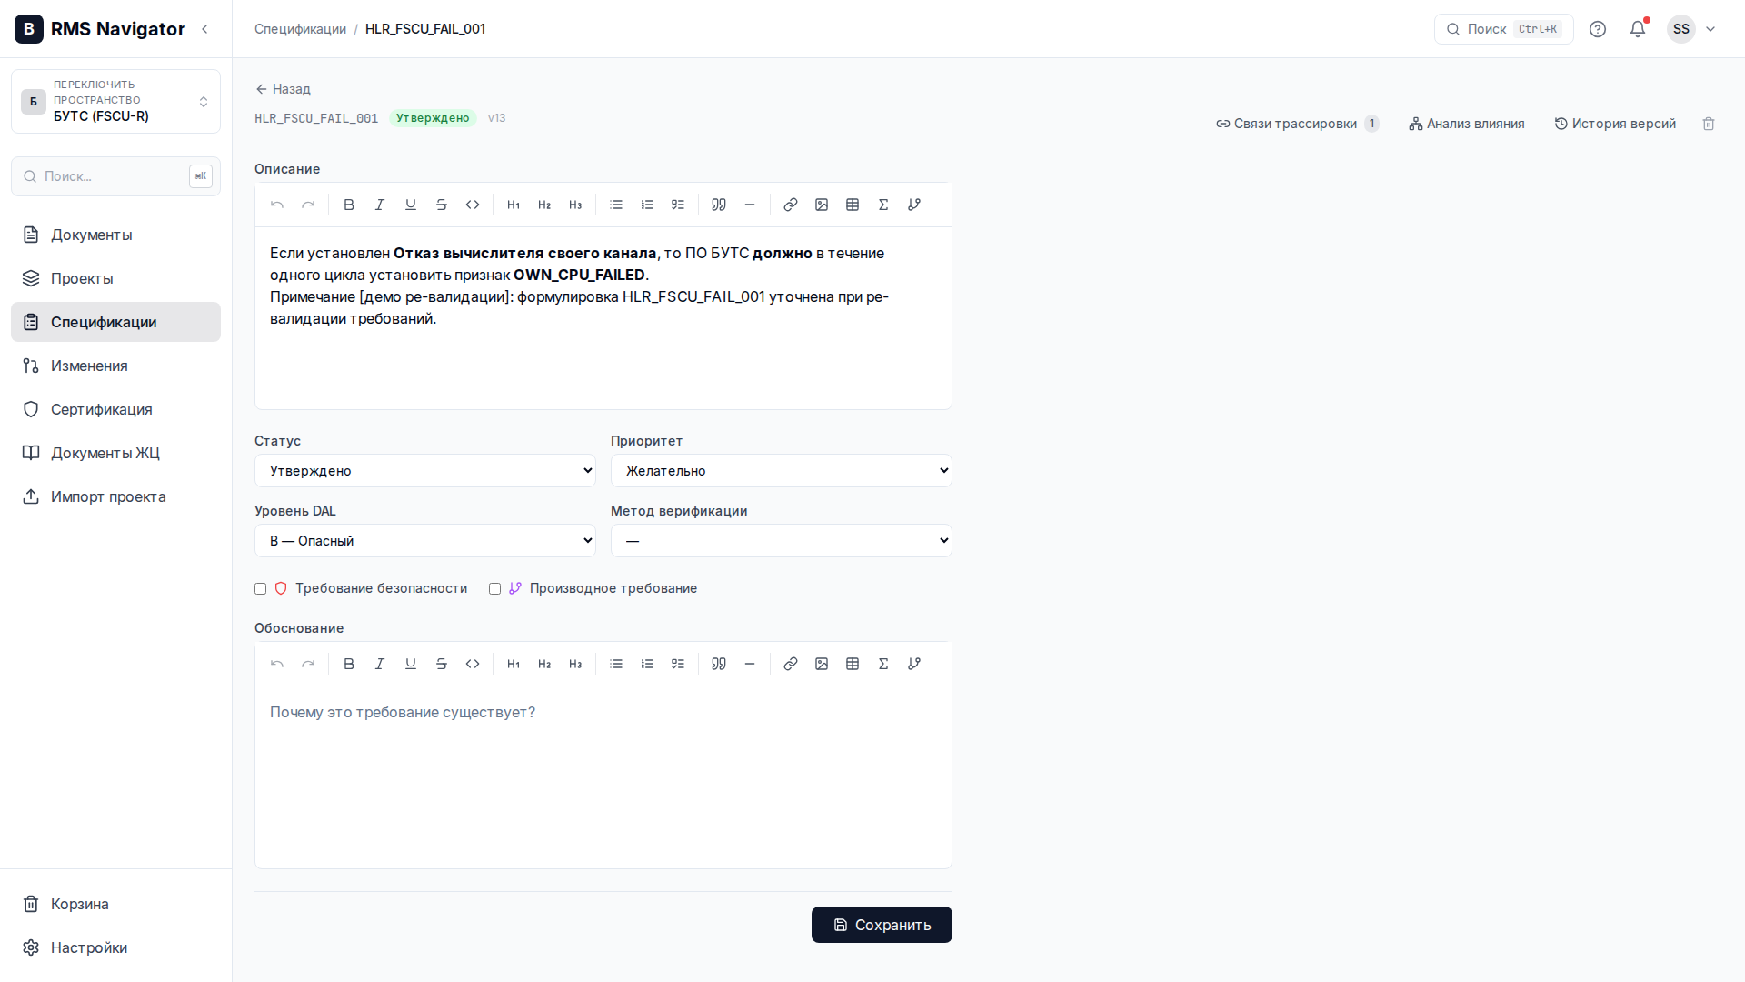This screenshot has width=1745, height=982.
Task: Toggle bold in Обоснование toolbar
Action: [x=349, y=664]
